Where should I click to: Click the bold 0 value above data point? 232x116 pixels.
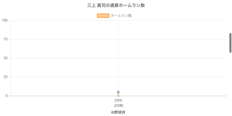pyautogui.click(x=118, y=92)
